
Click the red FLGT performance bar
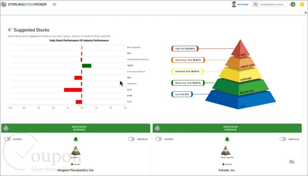point(79,102)
